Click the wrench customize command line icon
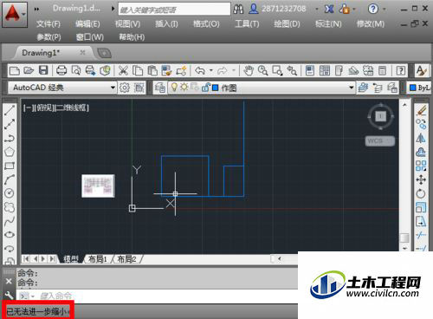Screen dimensions: 433x319 tap(9, 296)
